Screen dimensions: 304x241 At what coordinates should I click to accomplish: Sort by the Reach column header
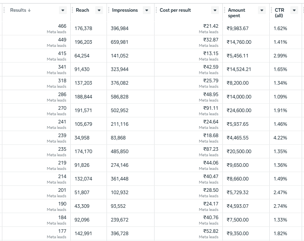(x=82, y=10)
